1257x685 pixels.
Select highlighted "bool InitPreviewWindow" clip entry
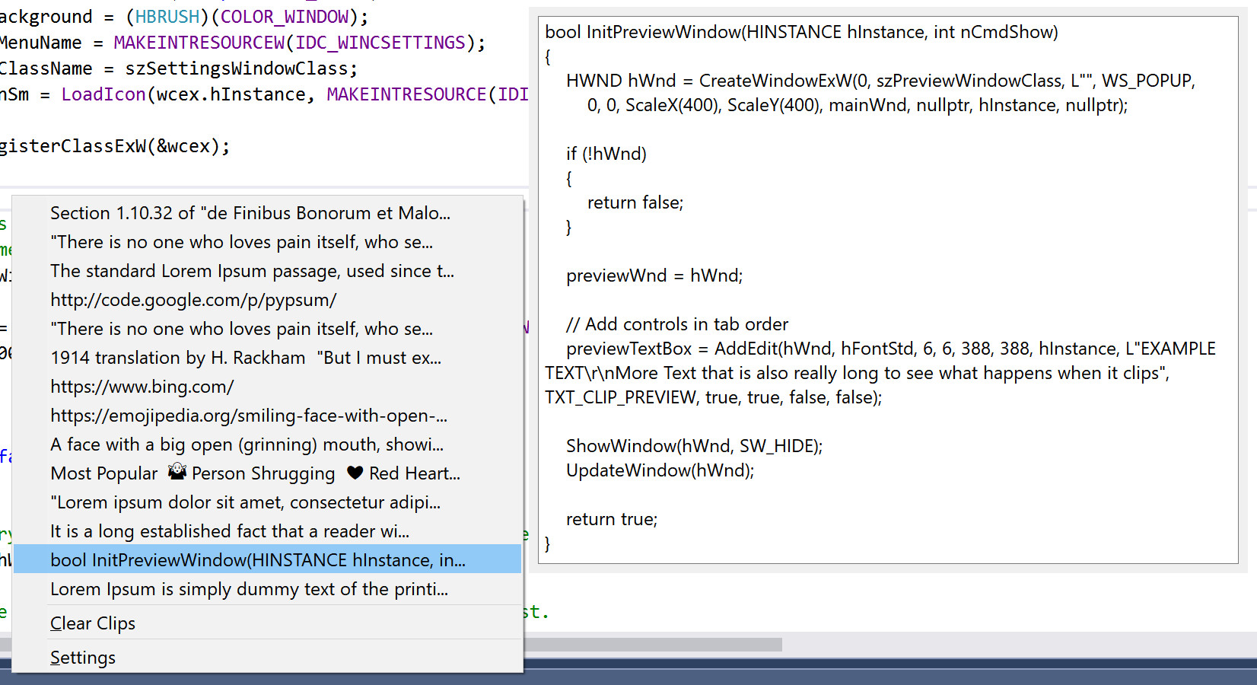258,560
